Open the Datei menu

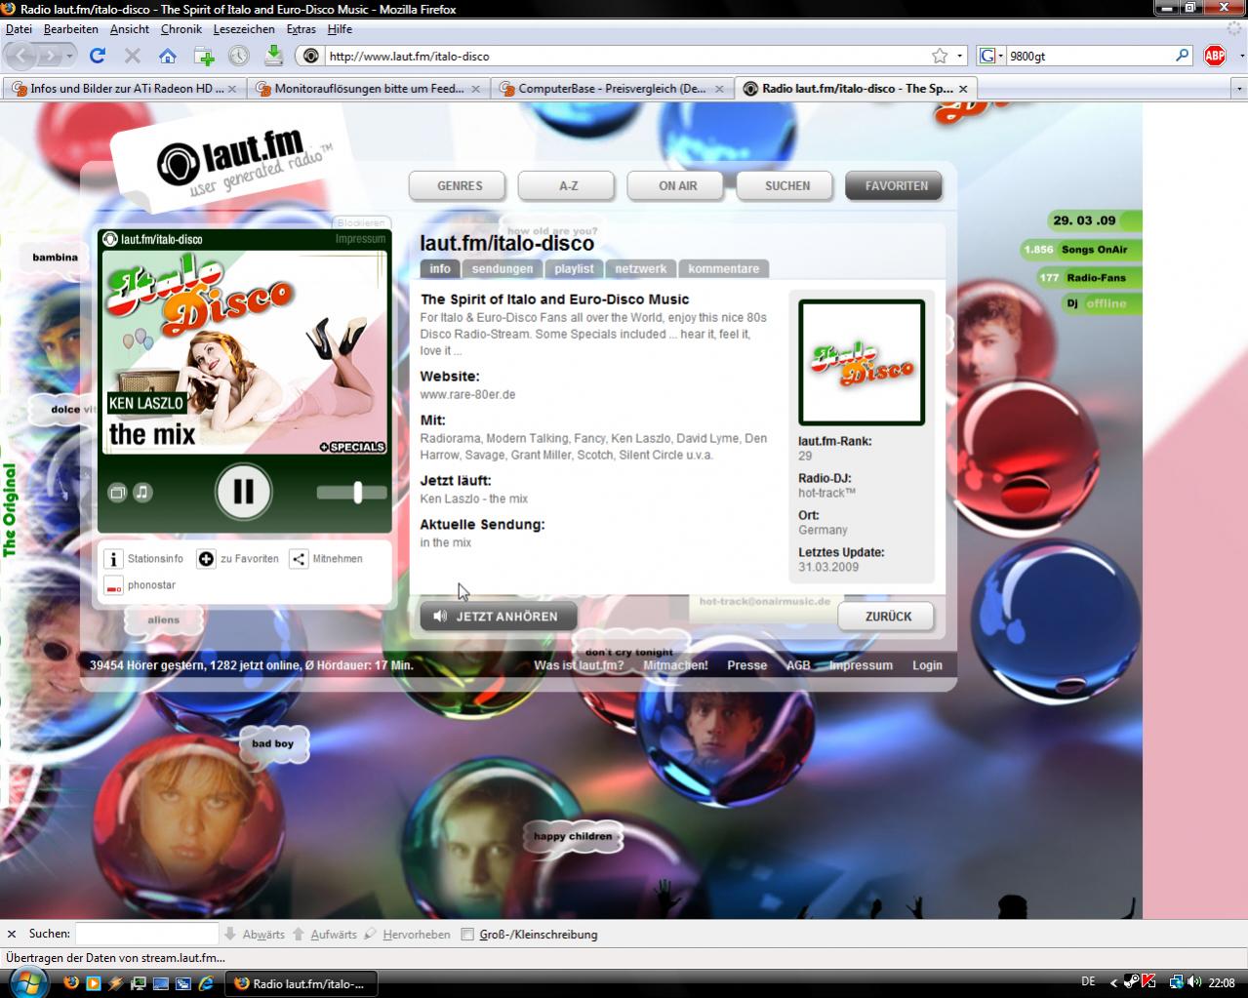pyautogui.click(x=19, y=29)
